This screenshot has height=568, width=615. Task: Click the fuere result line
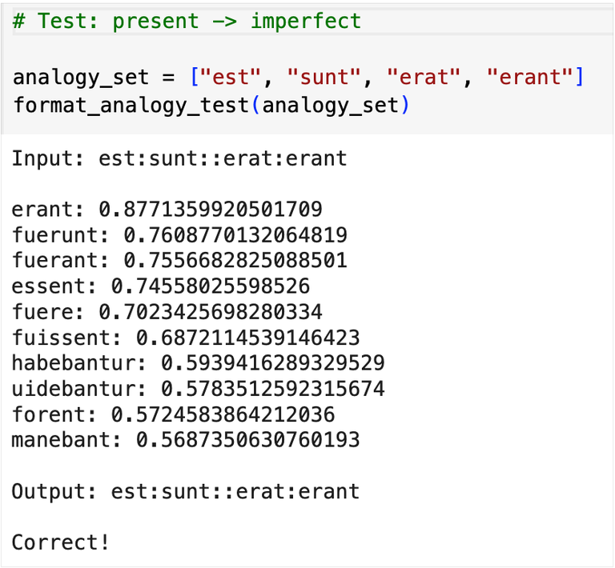[x=167, y=312]
